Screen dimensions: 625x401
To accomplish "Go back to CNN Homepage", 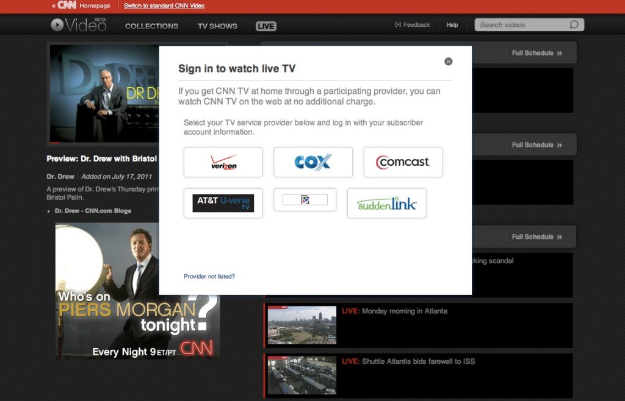I will pos(81,5).
